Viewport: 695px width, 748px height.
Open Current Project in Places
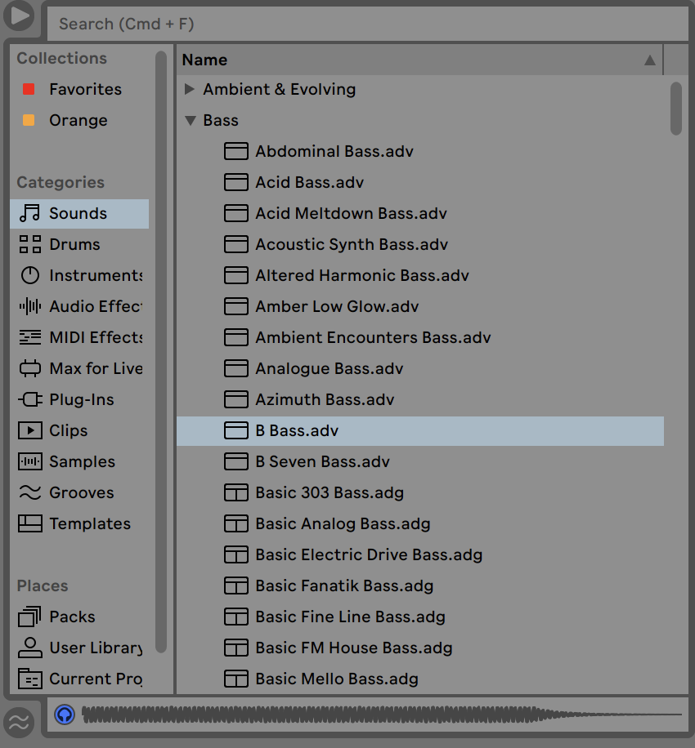point(79,679)
